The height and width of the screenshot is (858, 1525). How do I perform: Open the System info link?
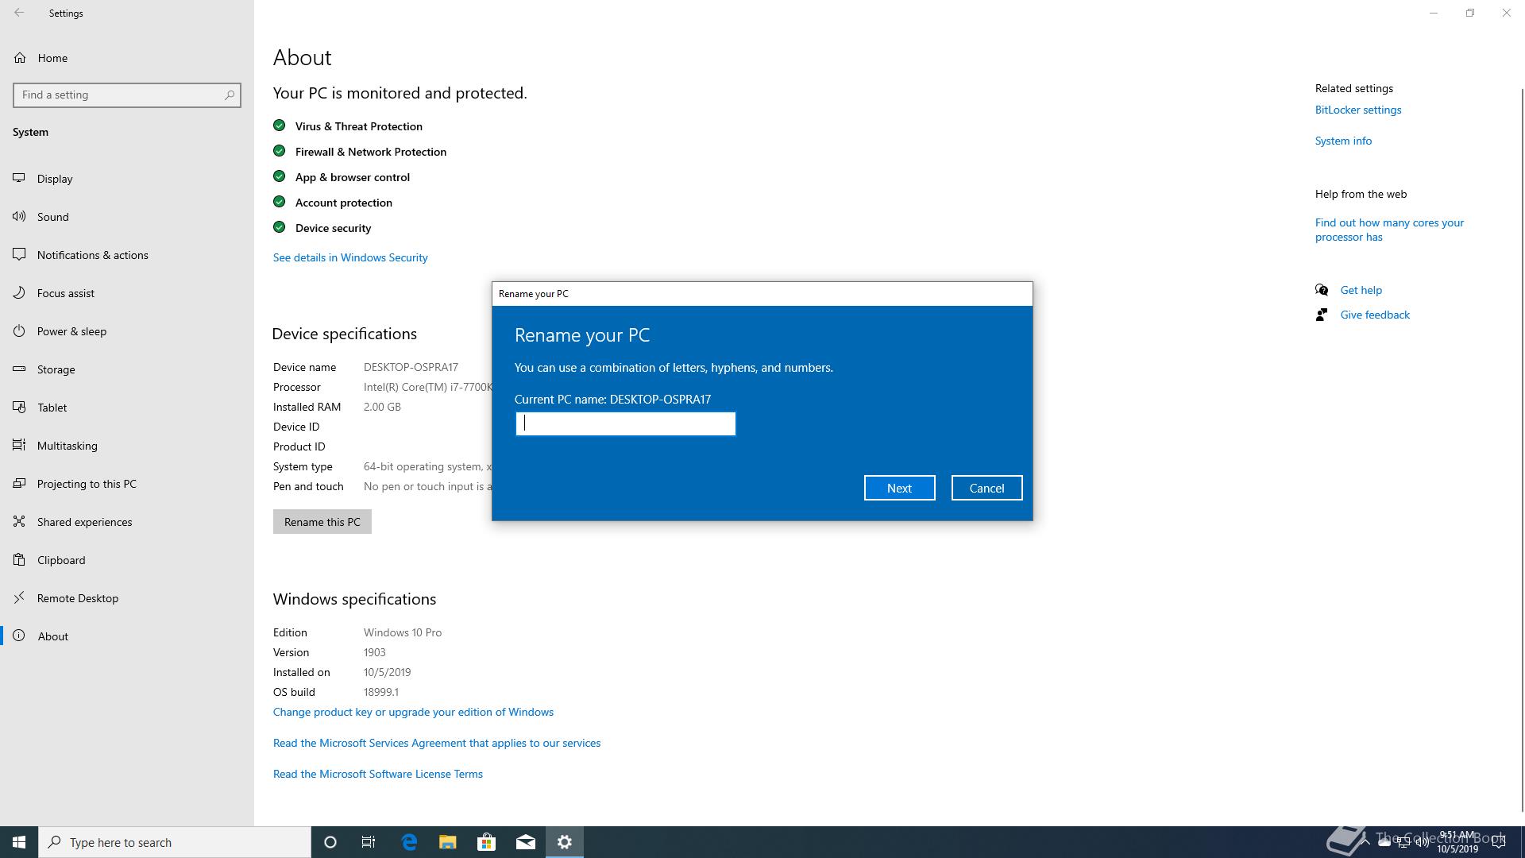(x=1342, y=141)
